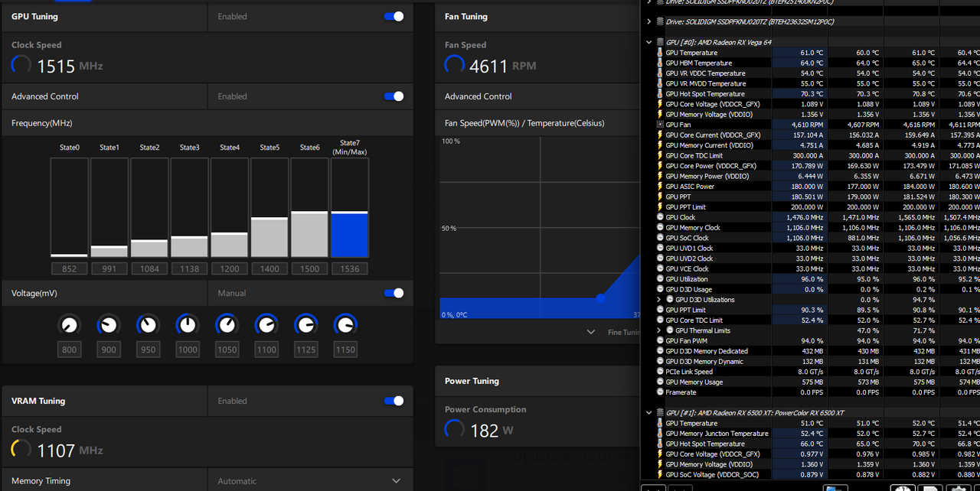Toggle the Voltage Manual switch
980x491 pixels.
[394, 293]
